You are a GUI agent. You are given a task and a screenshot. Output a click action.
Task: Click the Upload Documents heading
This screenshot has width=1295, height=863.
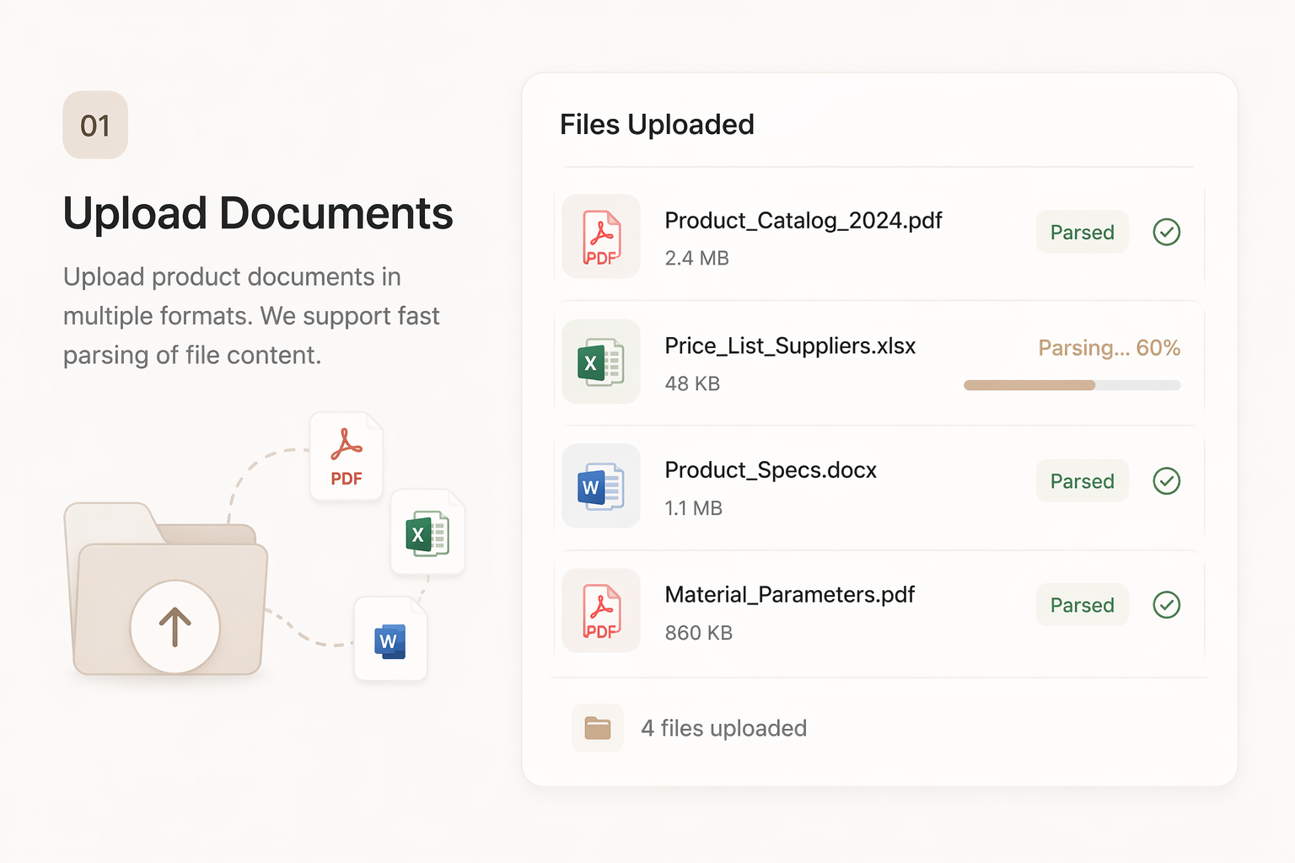tap(258, 213)
